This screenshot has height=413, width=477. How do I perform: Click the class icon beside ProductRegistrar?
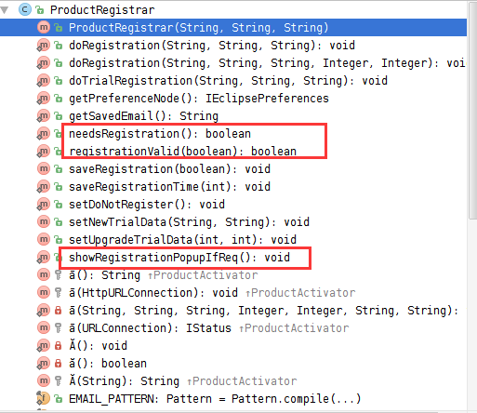(x=25, y=9)
